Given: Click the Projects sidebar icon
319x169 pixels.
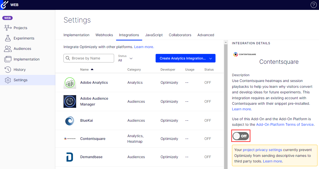Looking at the screenshot, I should tap(8, 28).
